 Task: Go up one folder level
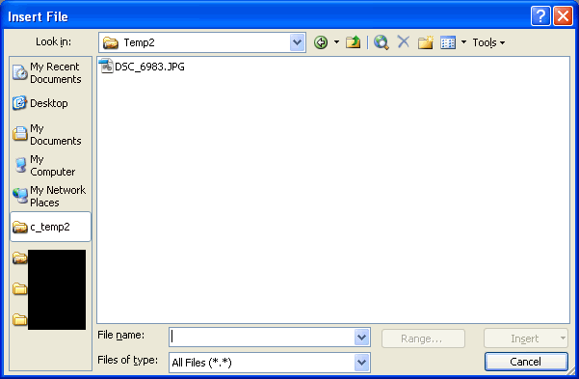[x=353, y=42]
